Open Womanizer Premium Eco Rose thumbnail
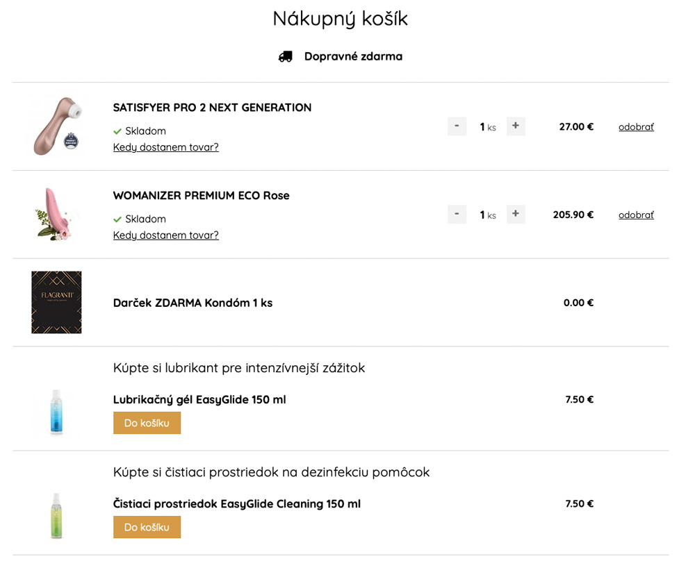 point(57,215)
